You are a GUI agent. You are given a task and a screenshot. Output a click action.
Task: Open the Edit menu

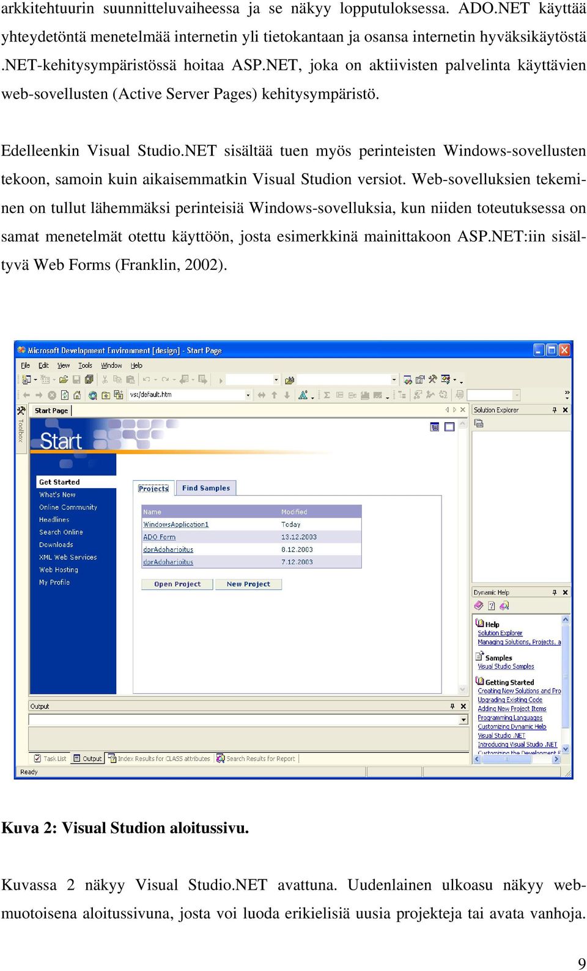click(x=43, y=365)
